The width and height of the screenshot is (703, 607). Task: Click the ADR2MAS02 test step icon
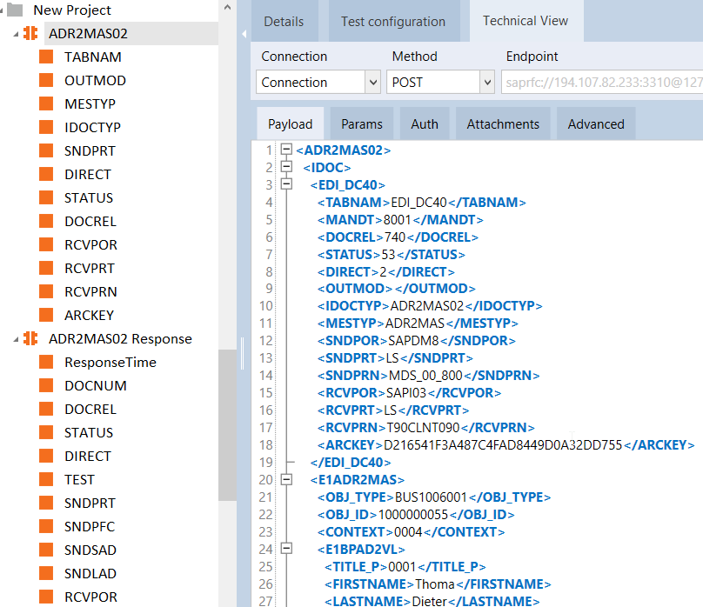30,34
